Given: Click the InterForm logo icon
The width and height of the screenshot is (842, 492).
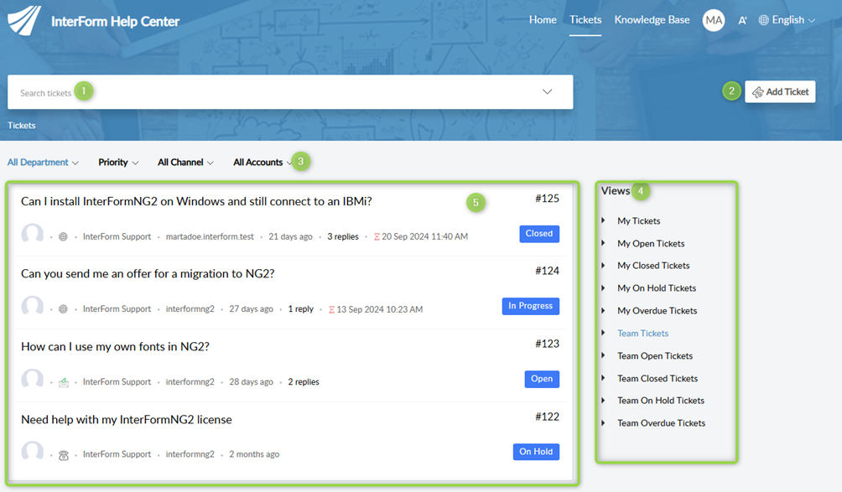Looking at the screenshot, I should click(x=24, y=20).
